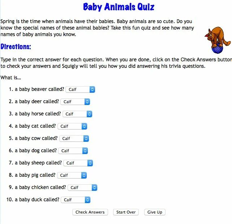Open the baby horse answer dropdown

point(77,114)
